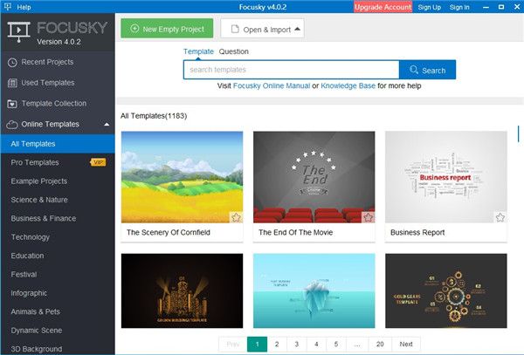Open the iceberg template thumbnail

click(x=314, y=291)
